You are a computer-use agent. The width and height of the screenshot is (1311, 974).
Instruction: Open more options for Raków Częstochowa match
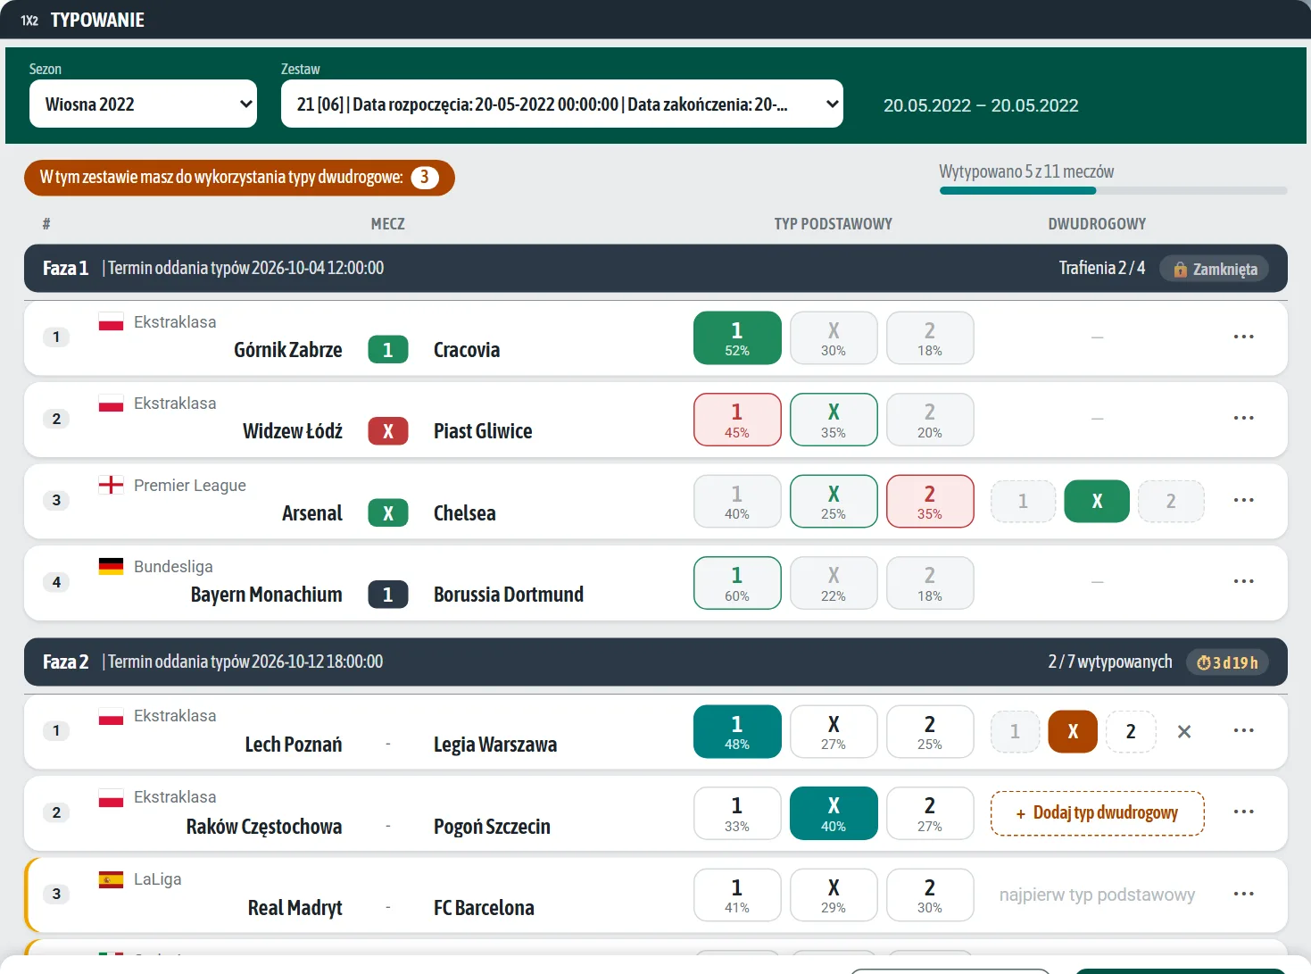tap(1243, 812)
